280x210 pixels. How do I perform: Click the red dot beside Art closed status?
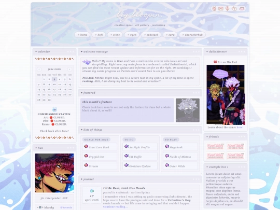51,118
